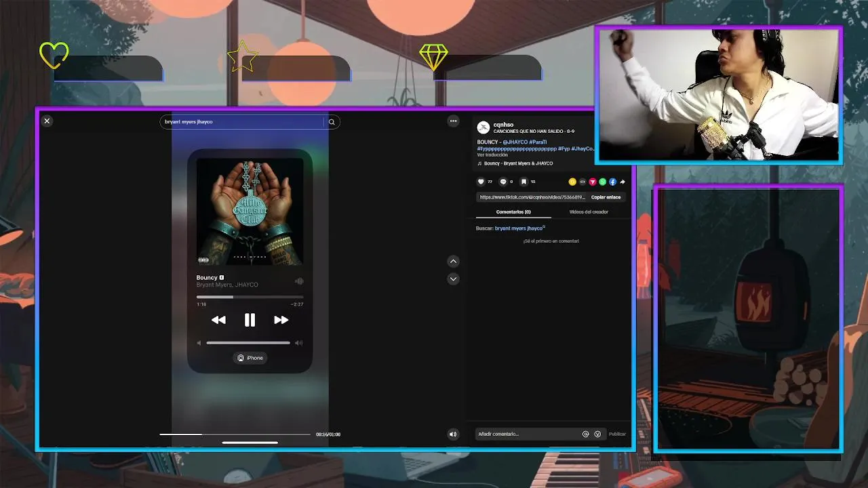Switch to 'Videos del creador' tab
This screenshot has height=488, width=868.
pyautogui.click(x=589, y=212)
